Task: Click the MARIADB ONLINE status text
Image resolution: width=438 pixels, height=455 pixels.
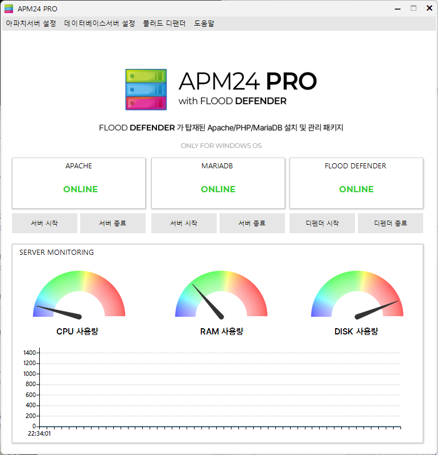Action: [218, 189]
